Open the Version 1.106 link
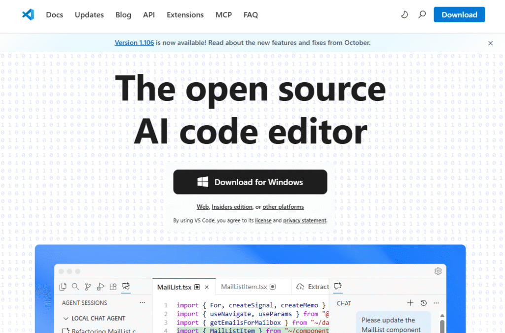This screenshot has width=505, height=333. point(134,43)
